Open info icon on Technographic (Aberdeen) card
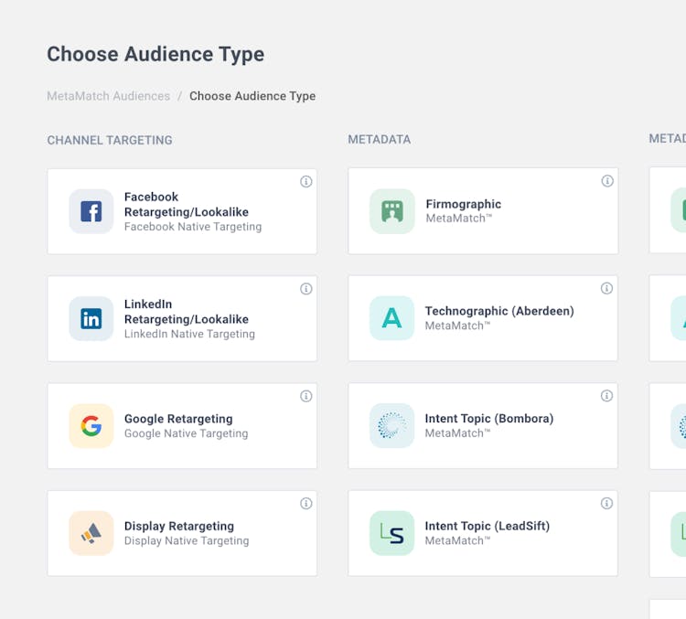Viewport: 686px width, 619px height. pos(607,289)
